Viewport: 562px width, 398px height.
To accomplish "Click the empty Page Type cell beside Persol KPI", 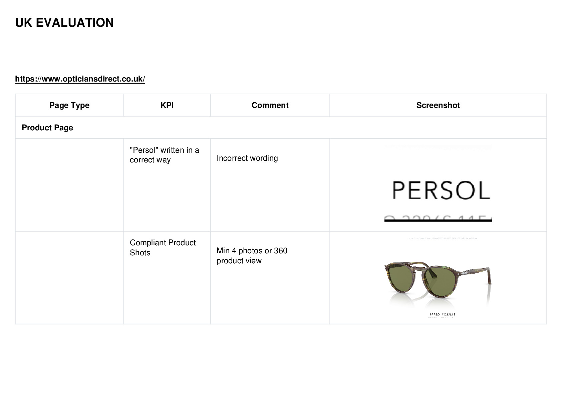I will pyautogui.click(x=69, y=185).
